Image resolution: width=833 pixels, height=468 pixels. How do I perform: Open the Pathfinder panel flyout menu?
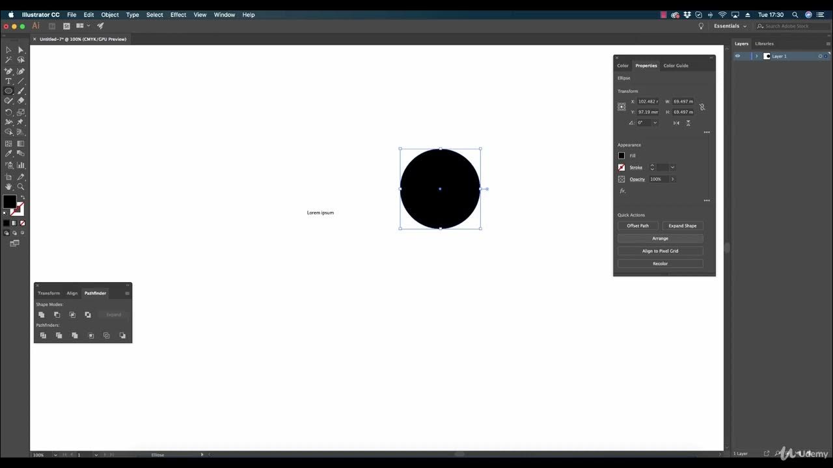(127, 293)
